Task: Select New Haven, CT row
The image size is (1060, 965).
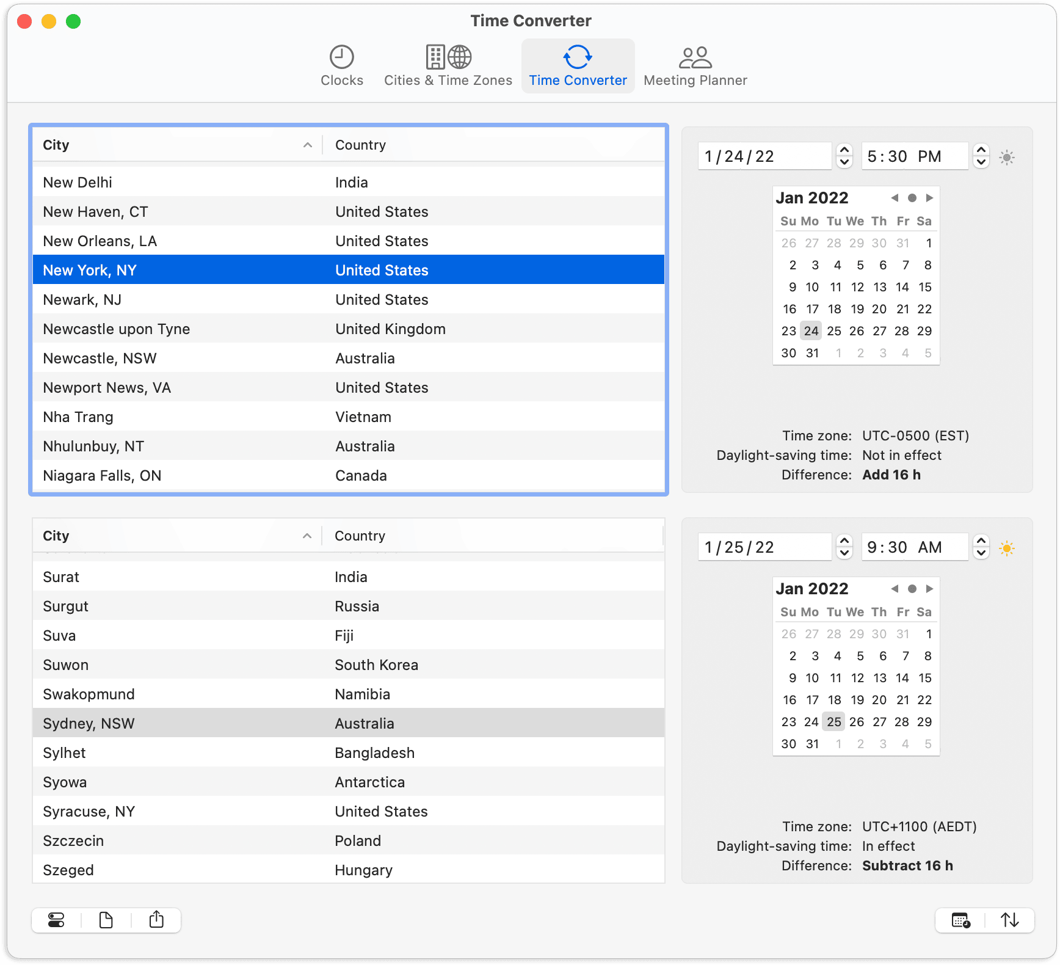Action: pyautogui.click(x=349, y=211)
